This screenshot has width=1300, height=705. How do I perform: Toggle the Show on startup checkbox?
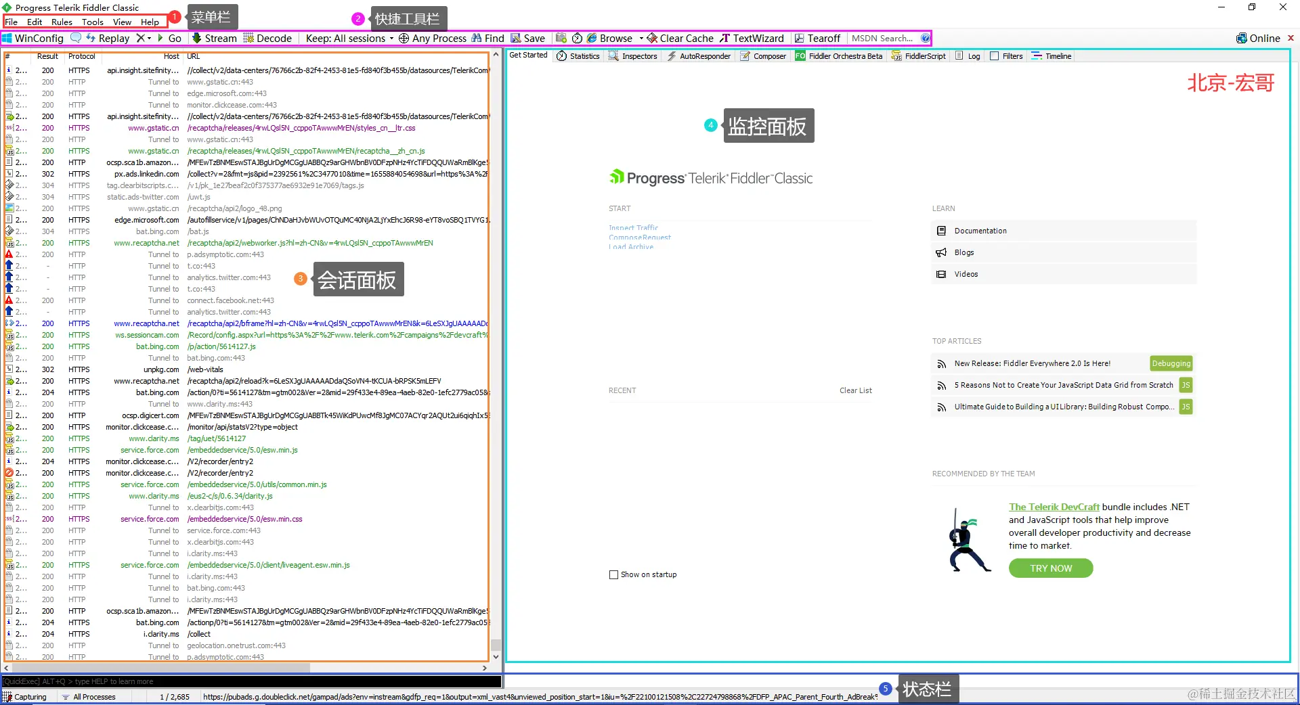613,574
